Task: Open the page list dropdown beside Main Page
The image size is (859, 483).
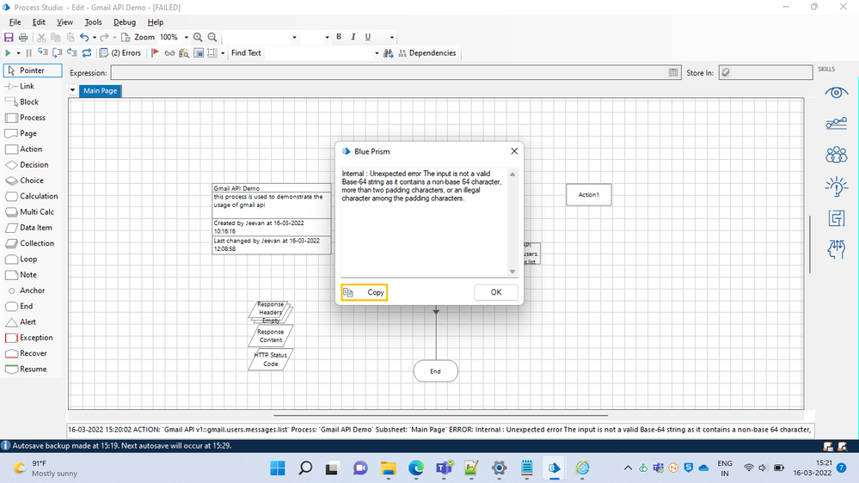Action: click(73, 91)
